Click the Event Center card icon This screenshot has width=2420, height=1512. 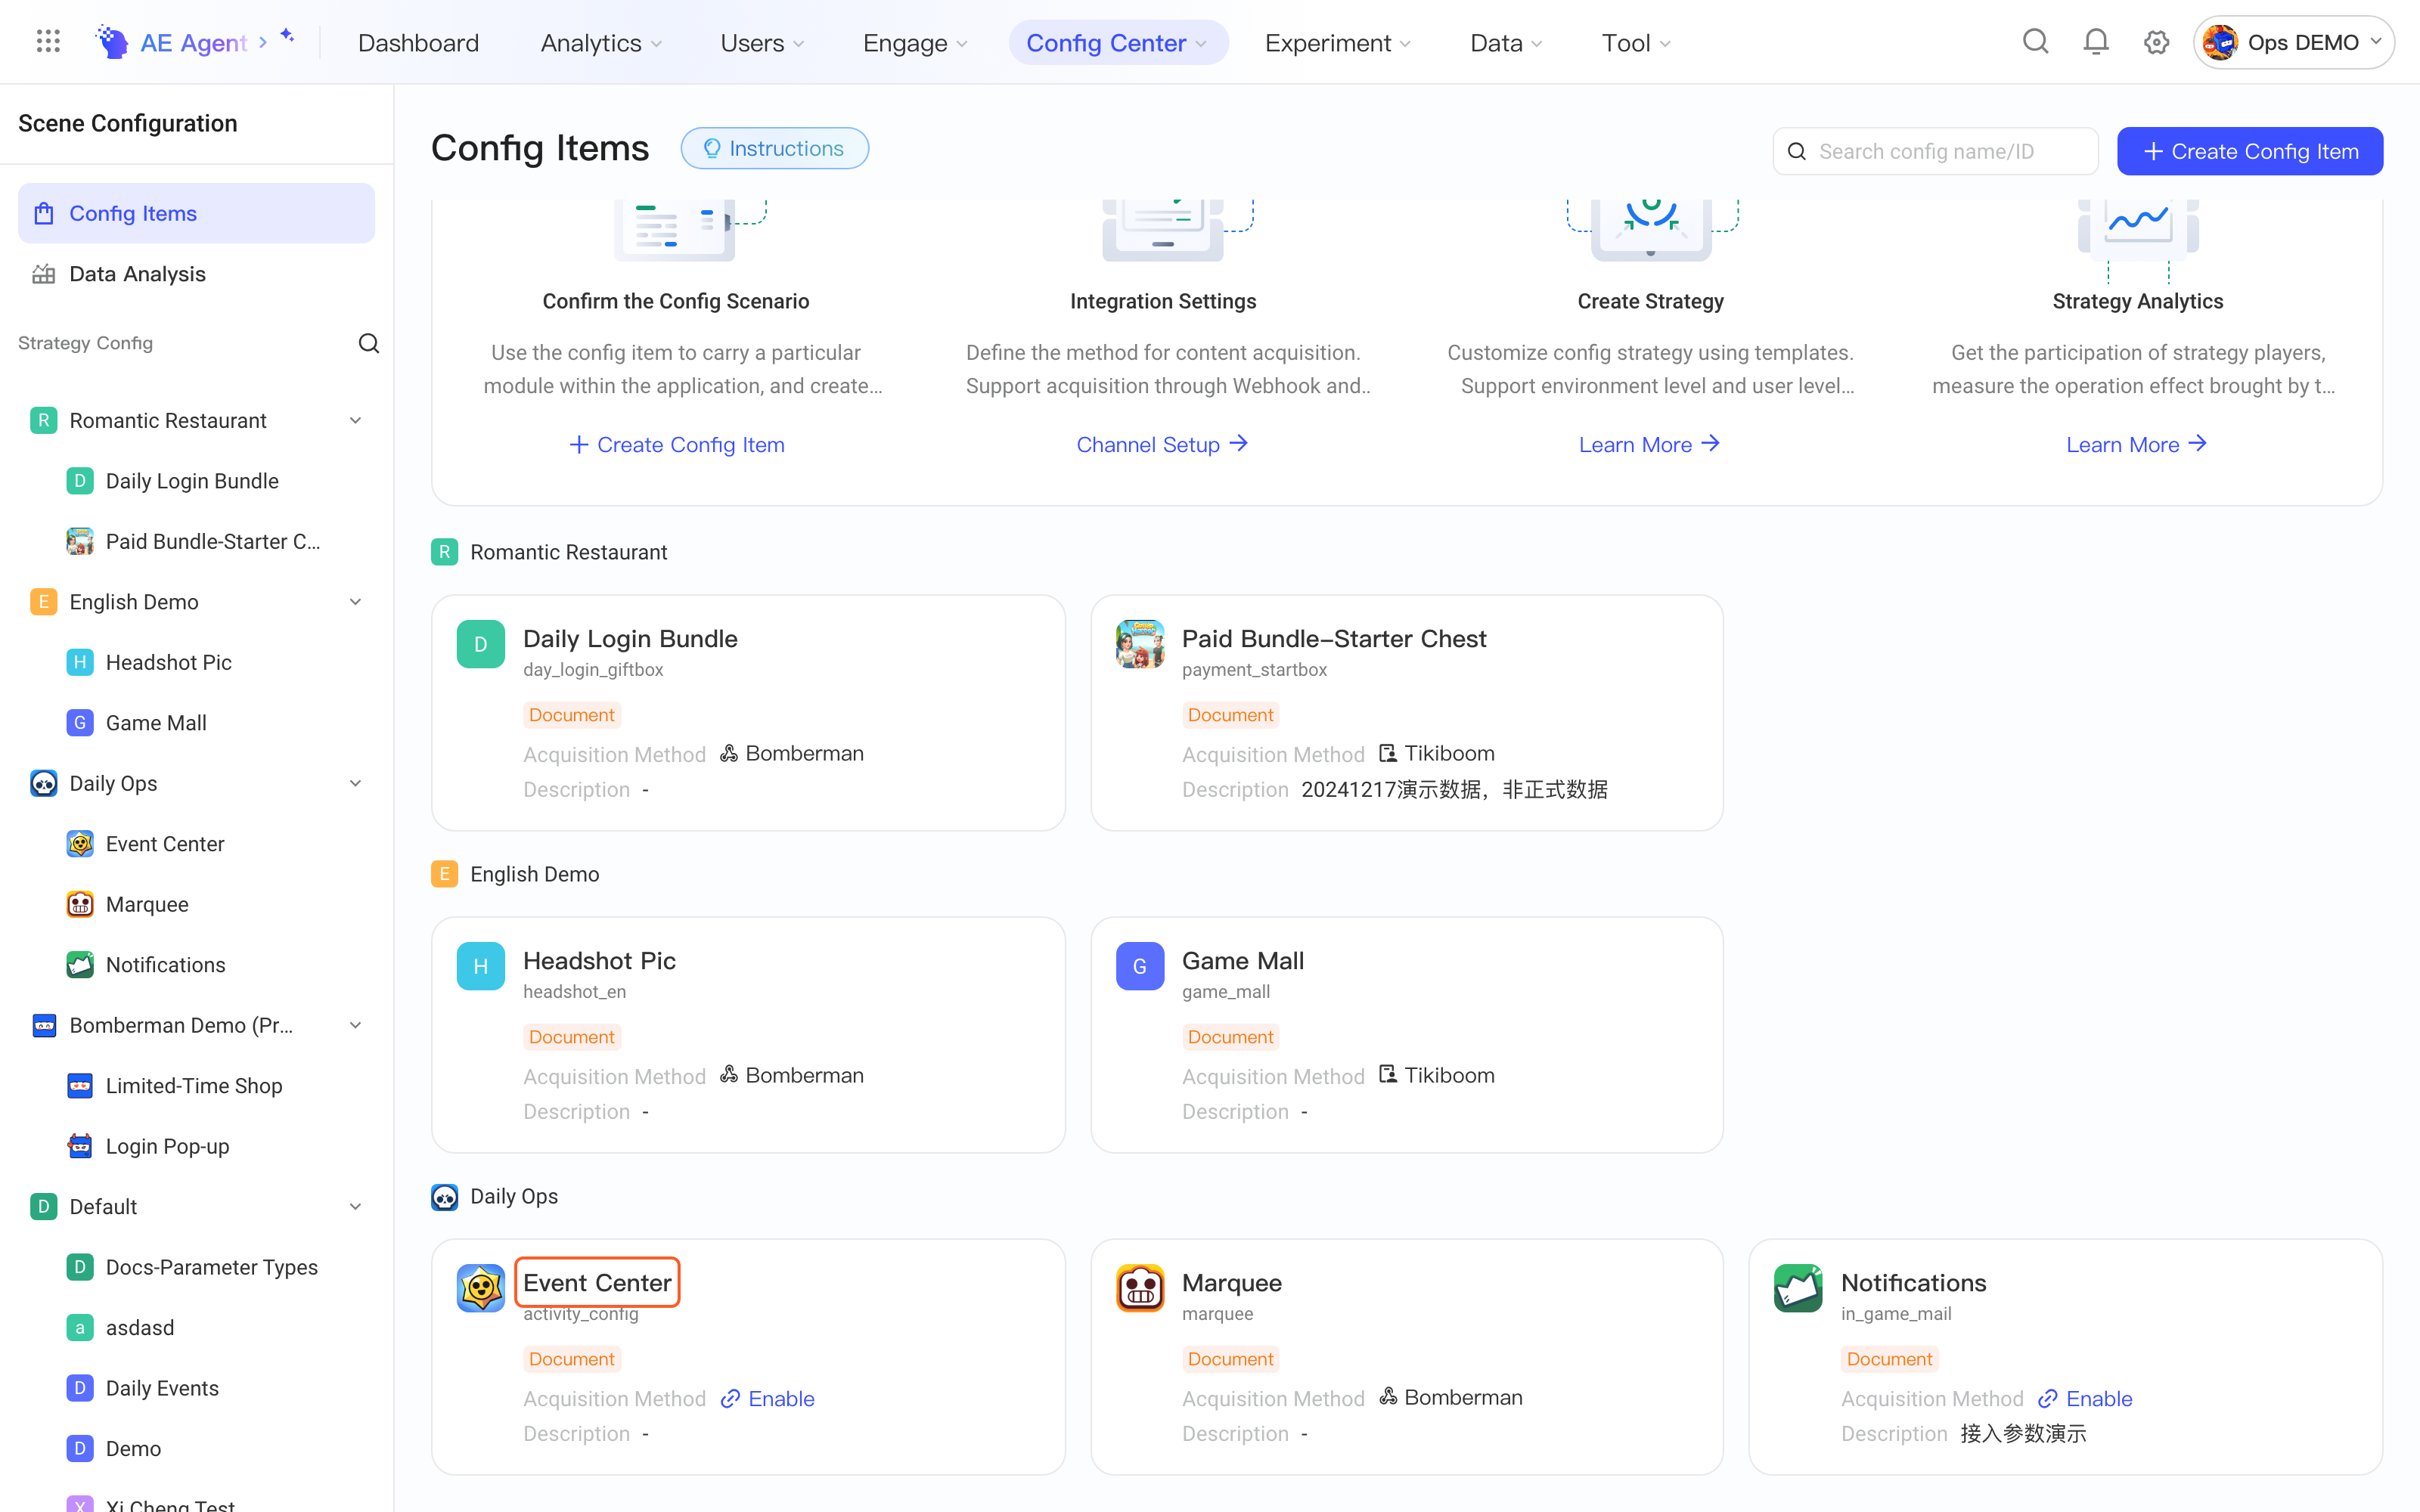[480, 1288]
